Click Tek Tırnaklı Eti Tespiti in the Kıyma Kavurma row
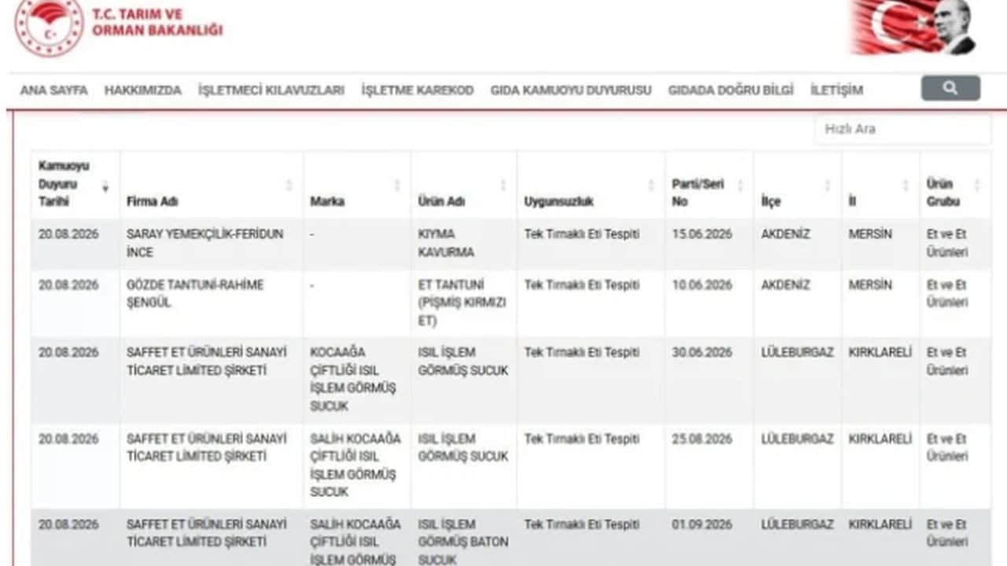Image resolution: width=1007 pixels, height=566 pixels. click(582, 234)
